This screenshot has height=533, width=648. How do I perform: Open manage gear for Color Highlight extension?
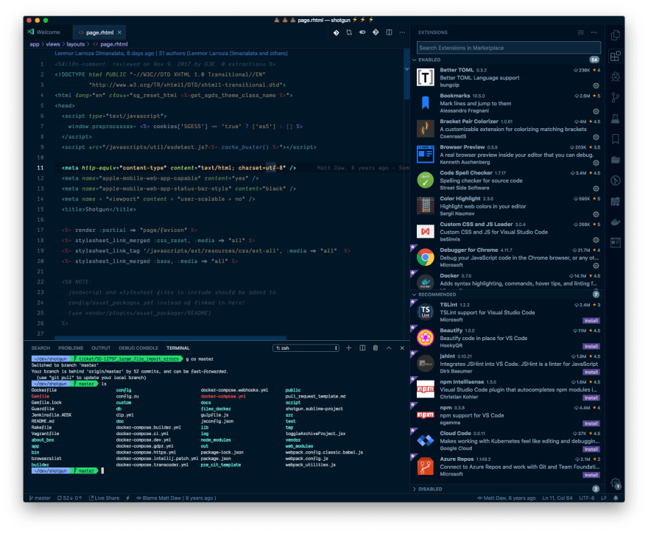(x=596, y=214)
